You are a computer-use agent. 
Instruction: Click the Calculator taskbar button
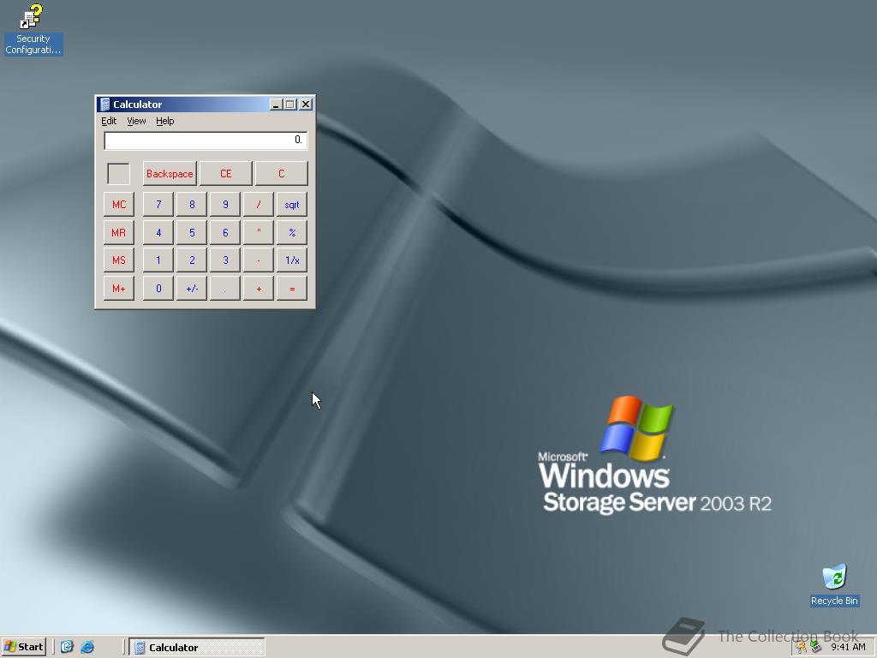click(197, 647)
